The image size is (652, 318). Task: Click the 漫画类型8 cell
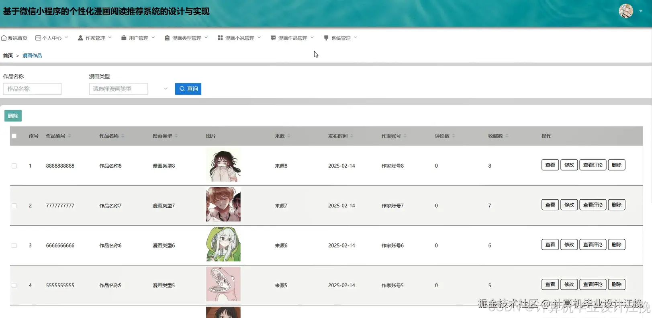click(x=164, y=166)
